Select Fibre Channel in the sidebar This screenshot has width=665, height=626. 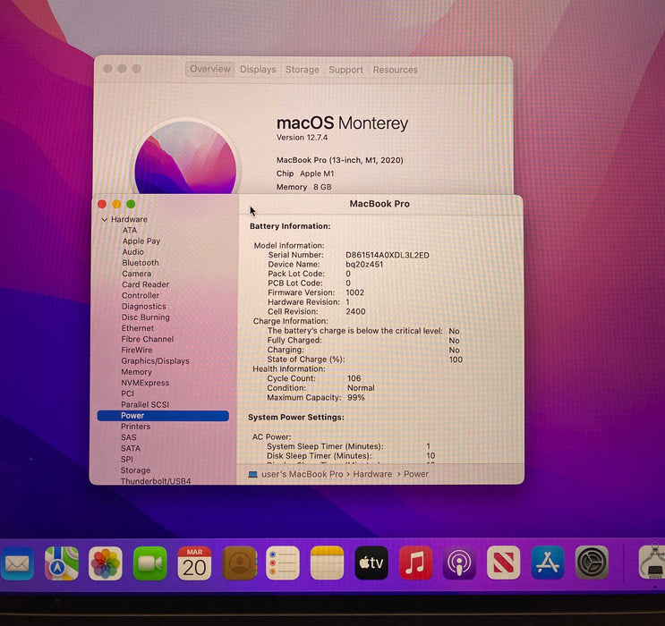pos(148,339)
